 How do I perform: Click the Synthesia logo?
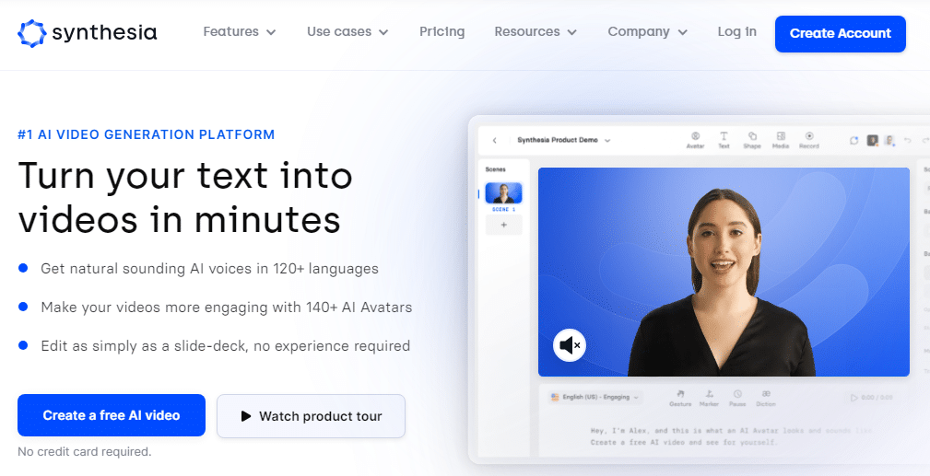[88, 33]
